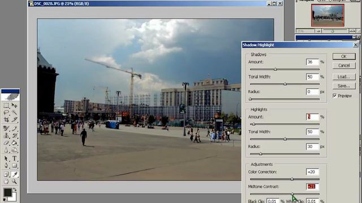Click the Navigator zoom in button
The image size is (362, 203).
[x=352, y=31]
